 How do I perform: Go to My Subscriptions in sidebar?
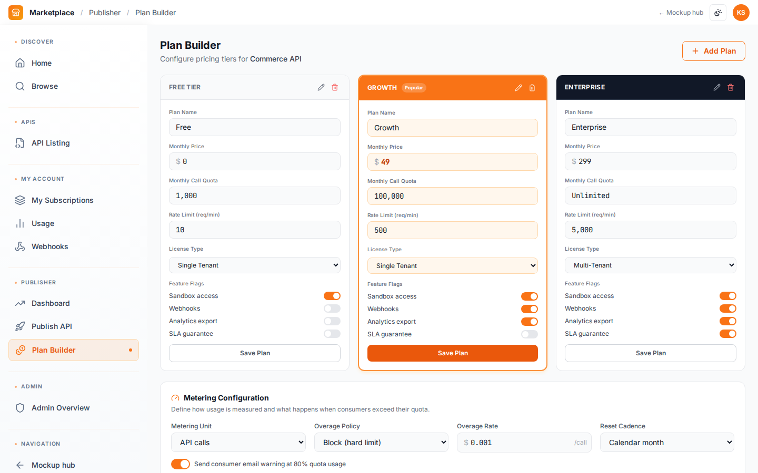[74, 200]
